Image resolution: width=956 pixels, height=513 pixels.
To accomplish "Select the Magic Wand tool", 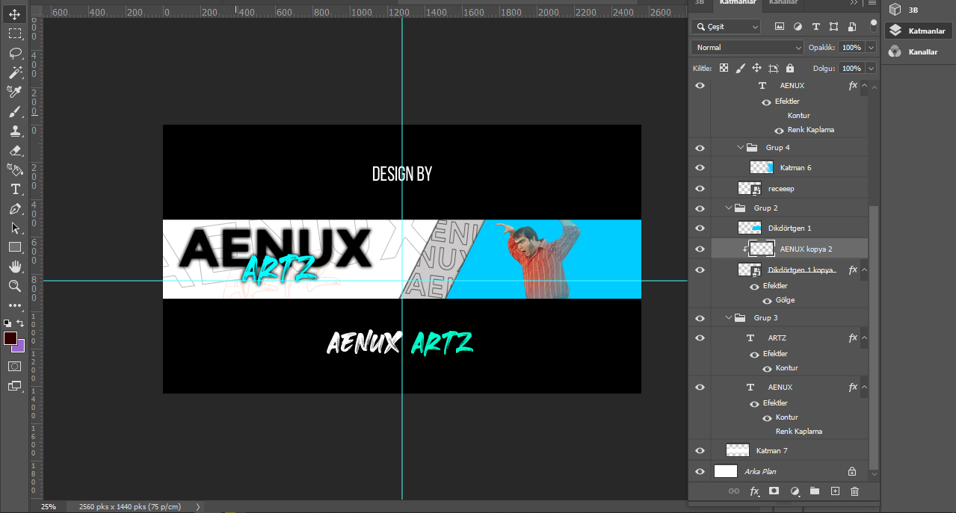I will 15,72.
